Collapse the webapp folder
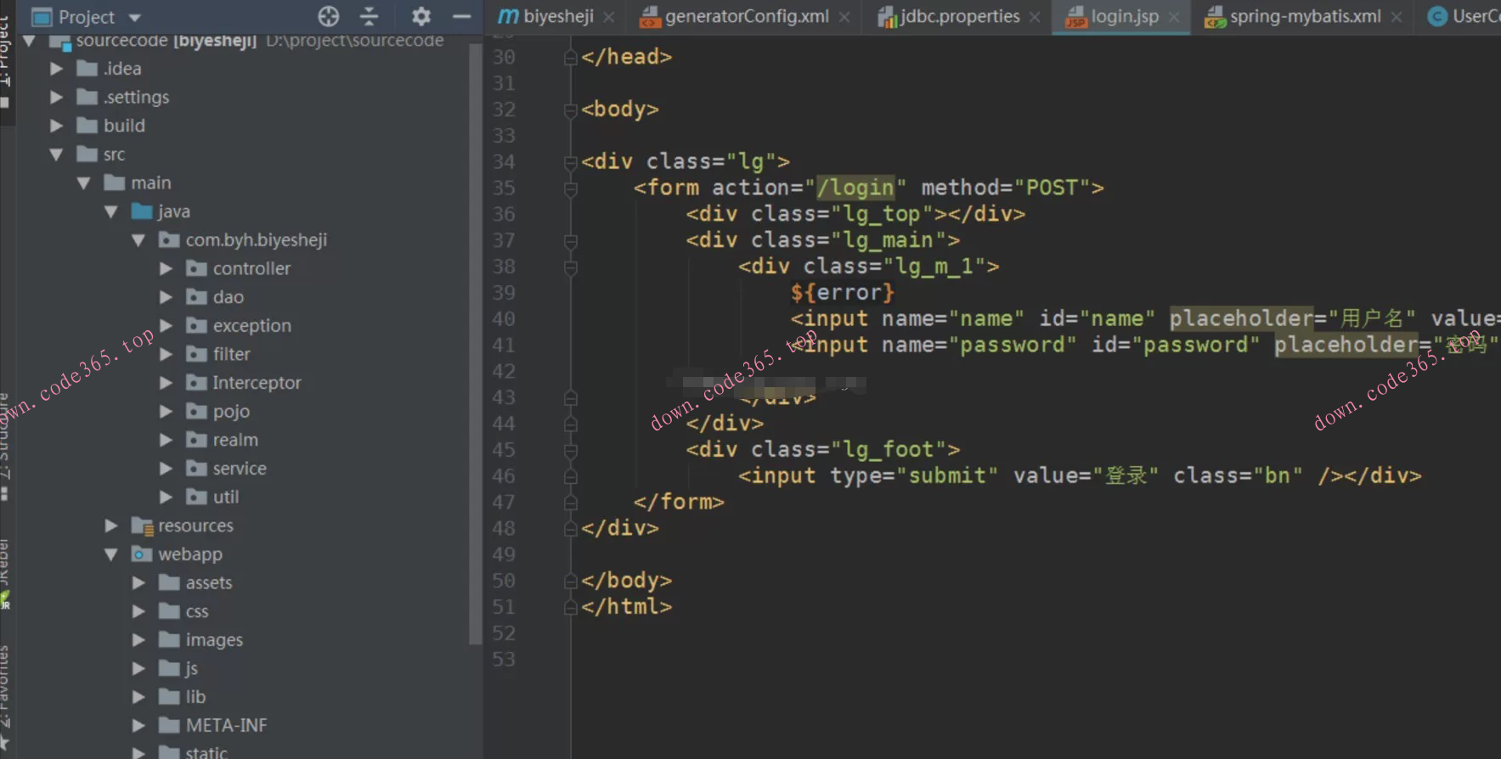This screenshot has width=1501, height=759. (111, 554)
